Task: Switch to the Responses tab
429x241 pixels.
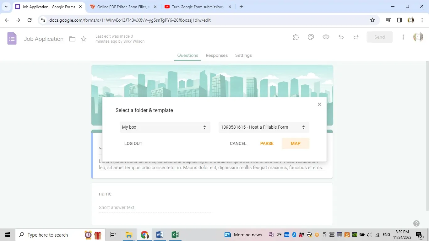Action: 216,55
